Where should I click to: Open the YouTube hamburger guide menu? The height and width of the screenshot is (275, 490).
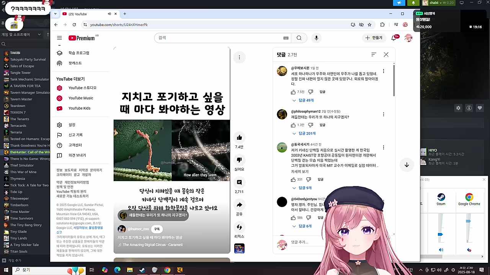pos(59,38)
